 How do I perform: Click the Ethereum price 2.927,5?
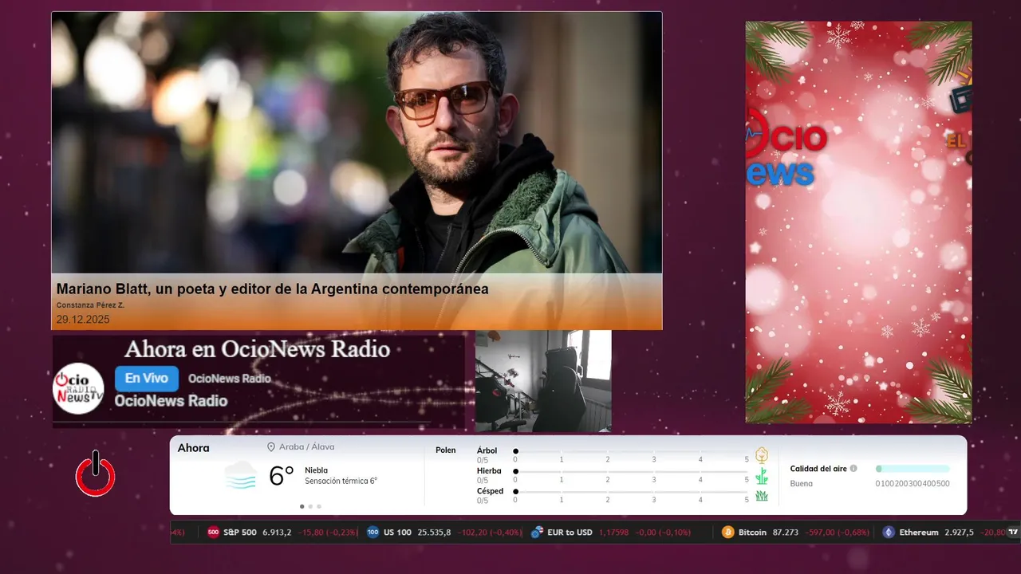pyautogui.click(x=958, y=533)
